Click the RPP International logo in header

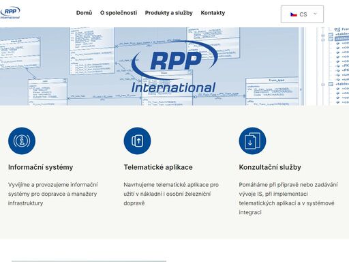10,13
